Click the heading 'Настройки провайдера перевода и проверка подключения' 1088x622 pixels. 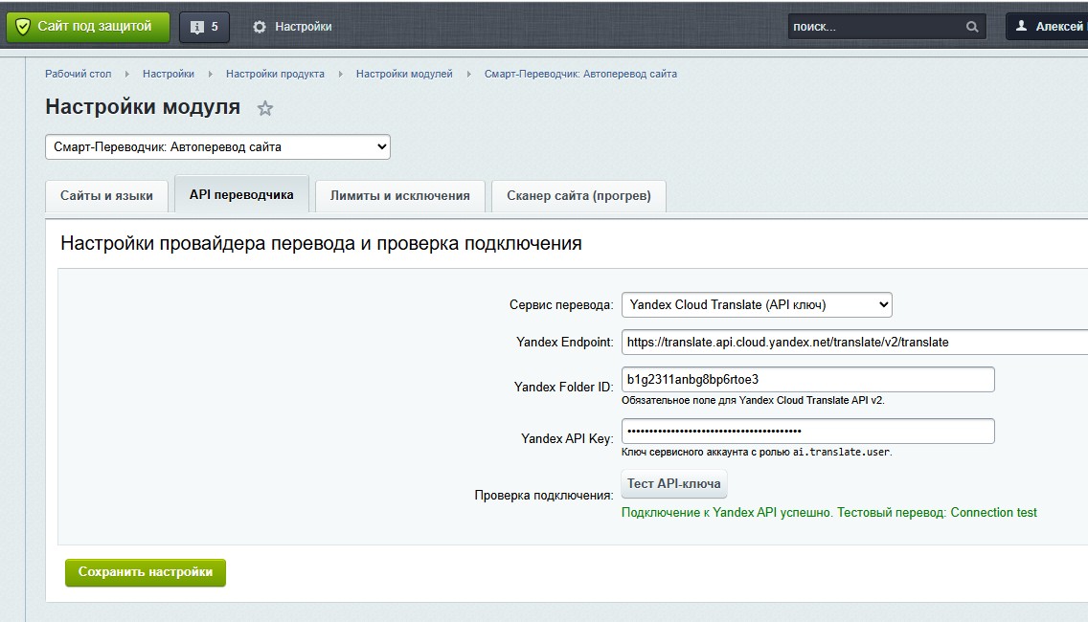321,243
